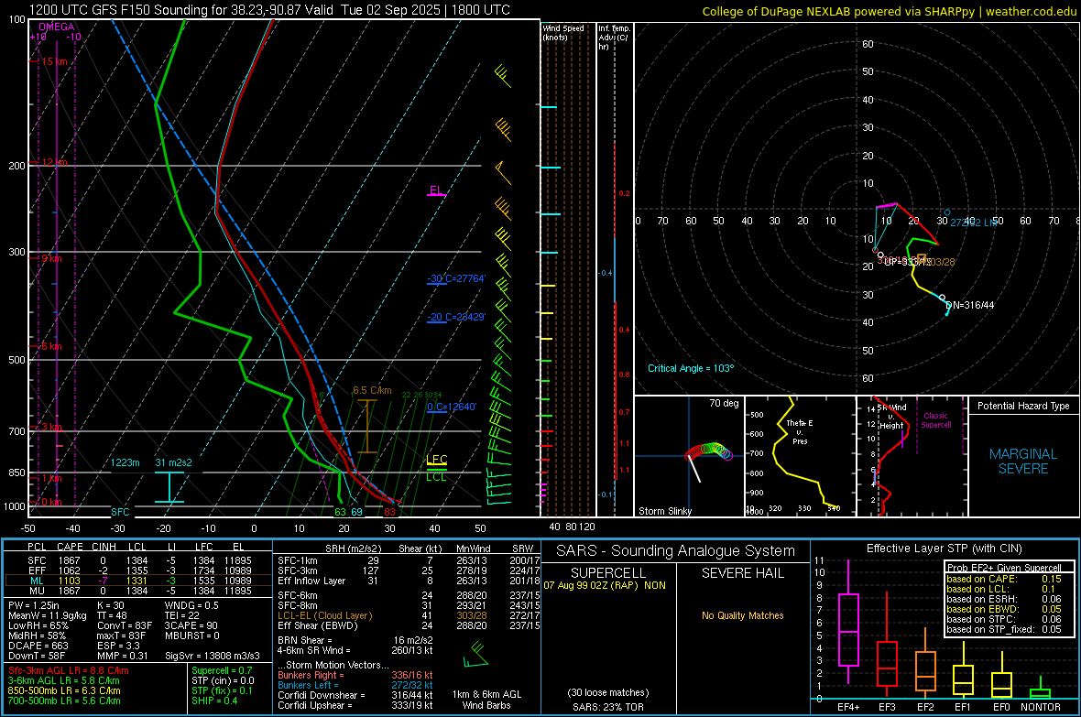Click the PW = 1.25in value
Image resolution: width=1081 pixels, height=717 pixels.
[34, 605]
